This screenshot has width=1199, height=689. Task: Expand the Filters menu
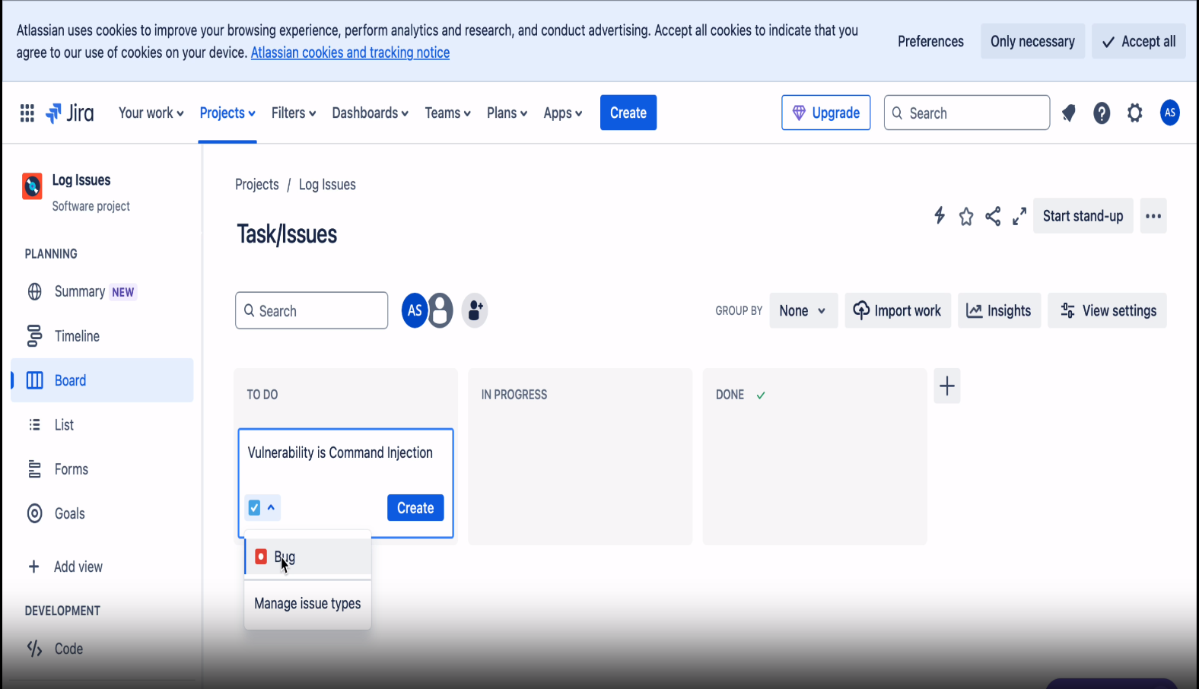pyautogui.click(x=294, y=113)
